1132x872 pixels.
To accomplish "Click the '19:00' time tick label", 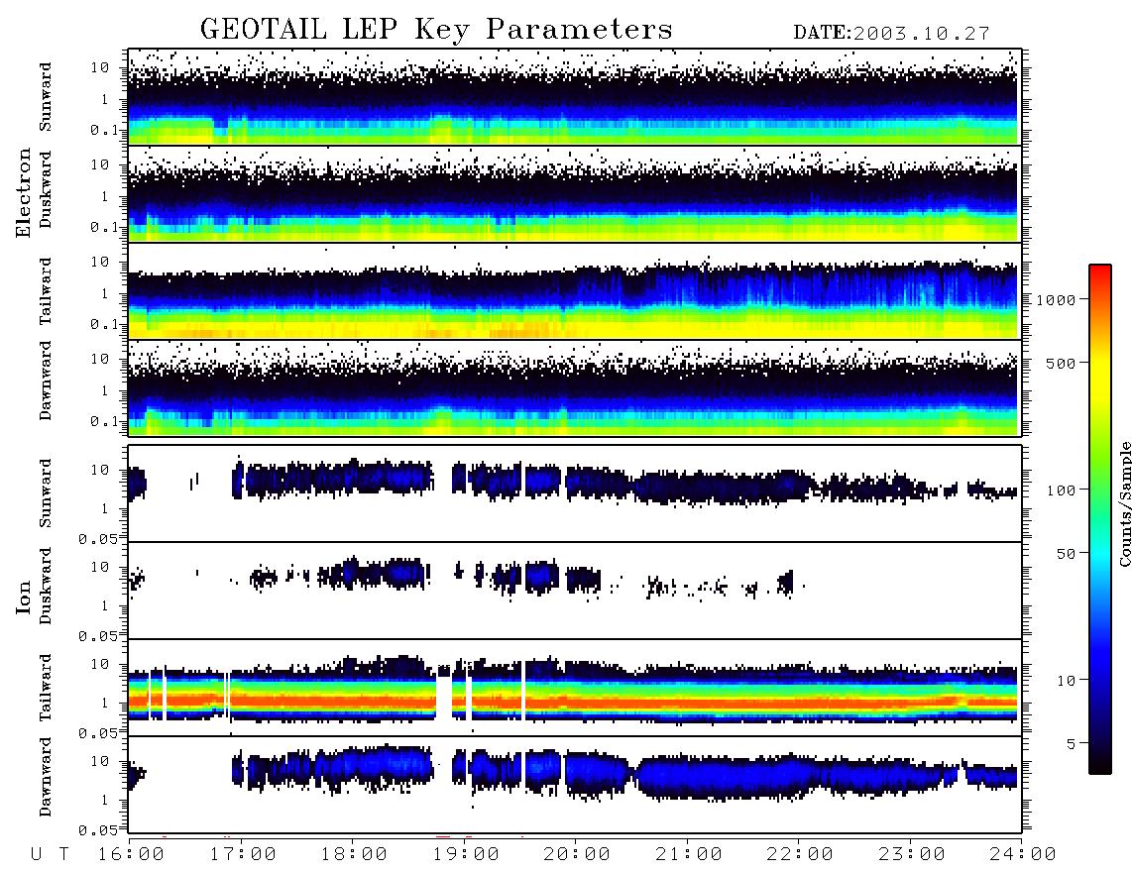I will [466, 854].
